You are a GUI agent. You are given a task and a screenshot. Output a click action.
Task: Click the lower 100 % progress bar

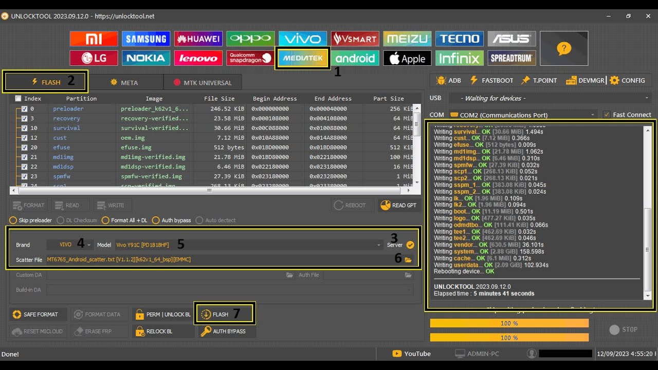[509, 338]
